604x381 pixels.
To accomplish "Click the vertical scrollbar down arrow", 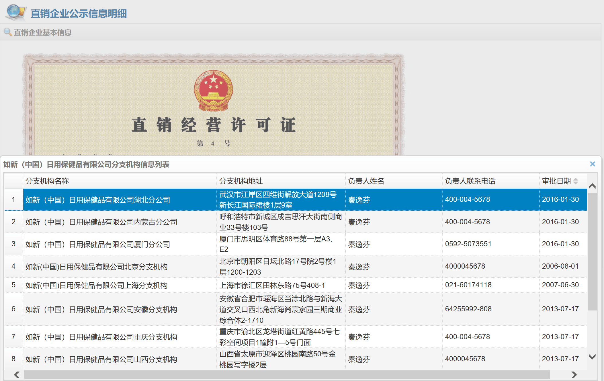I will pos(592,357).
